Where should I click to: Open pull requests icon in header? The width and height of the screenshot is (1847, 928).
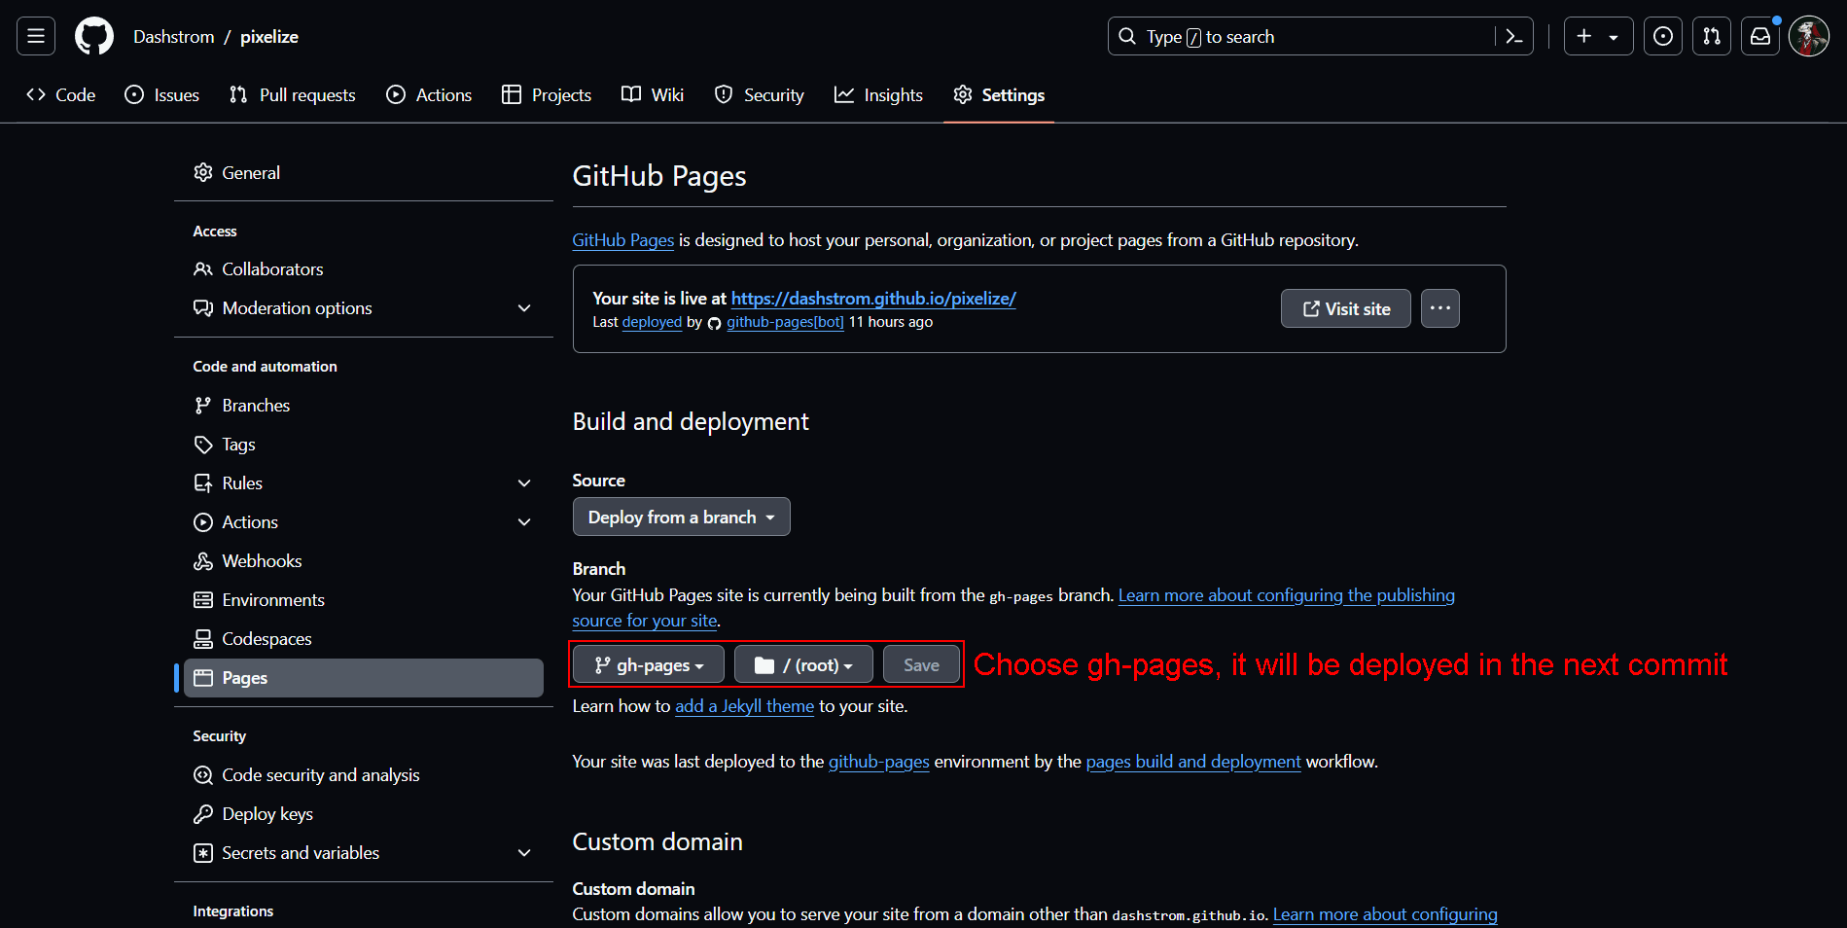pyautogui.click(x=1712, y=36)
